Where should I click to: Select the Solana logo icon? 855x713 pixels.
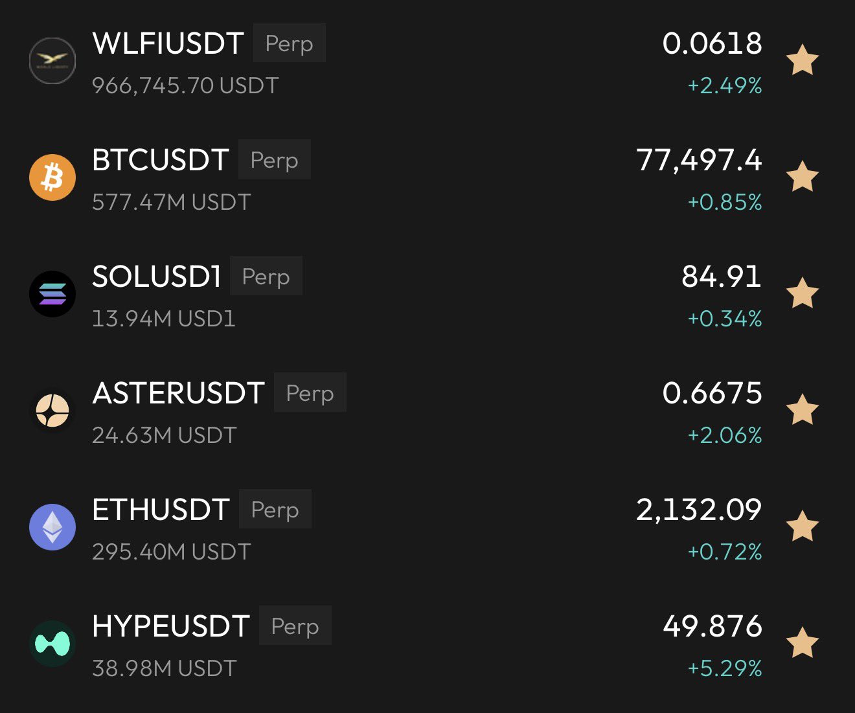pyautogui.click(x=52, y=294)
